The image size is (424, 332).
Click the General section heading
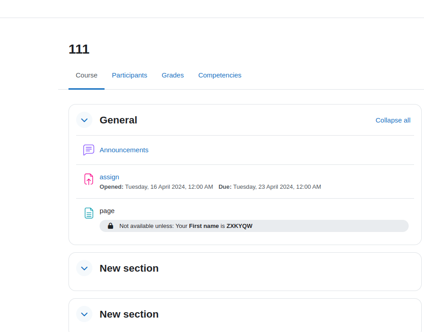(118, 120)
